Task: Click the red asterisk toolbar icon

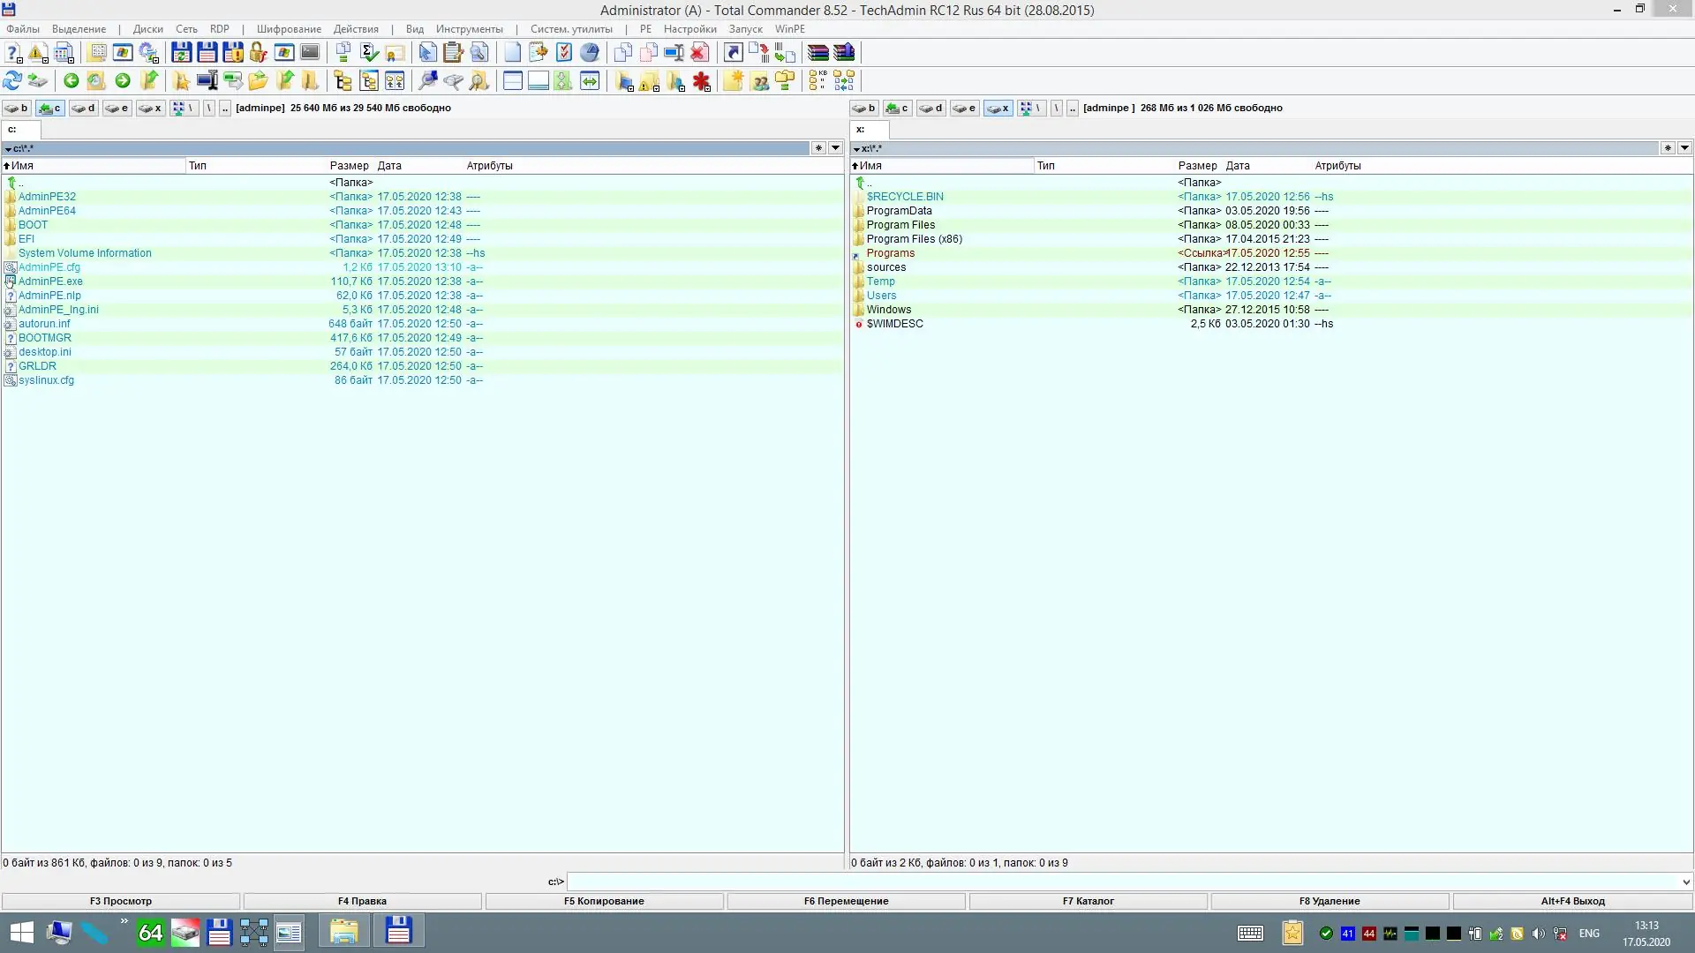Action: pos(702,81)
